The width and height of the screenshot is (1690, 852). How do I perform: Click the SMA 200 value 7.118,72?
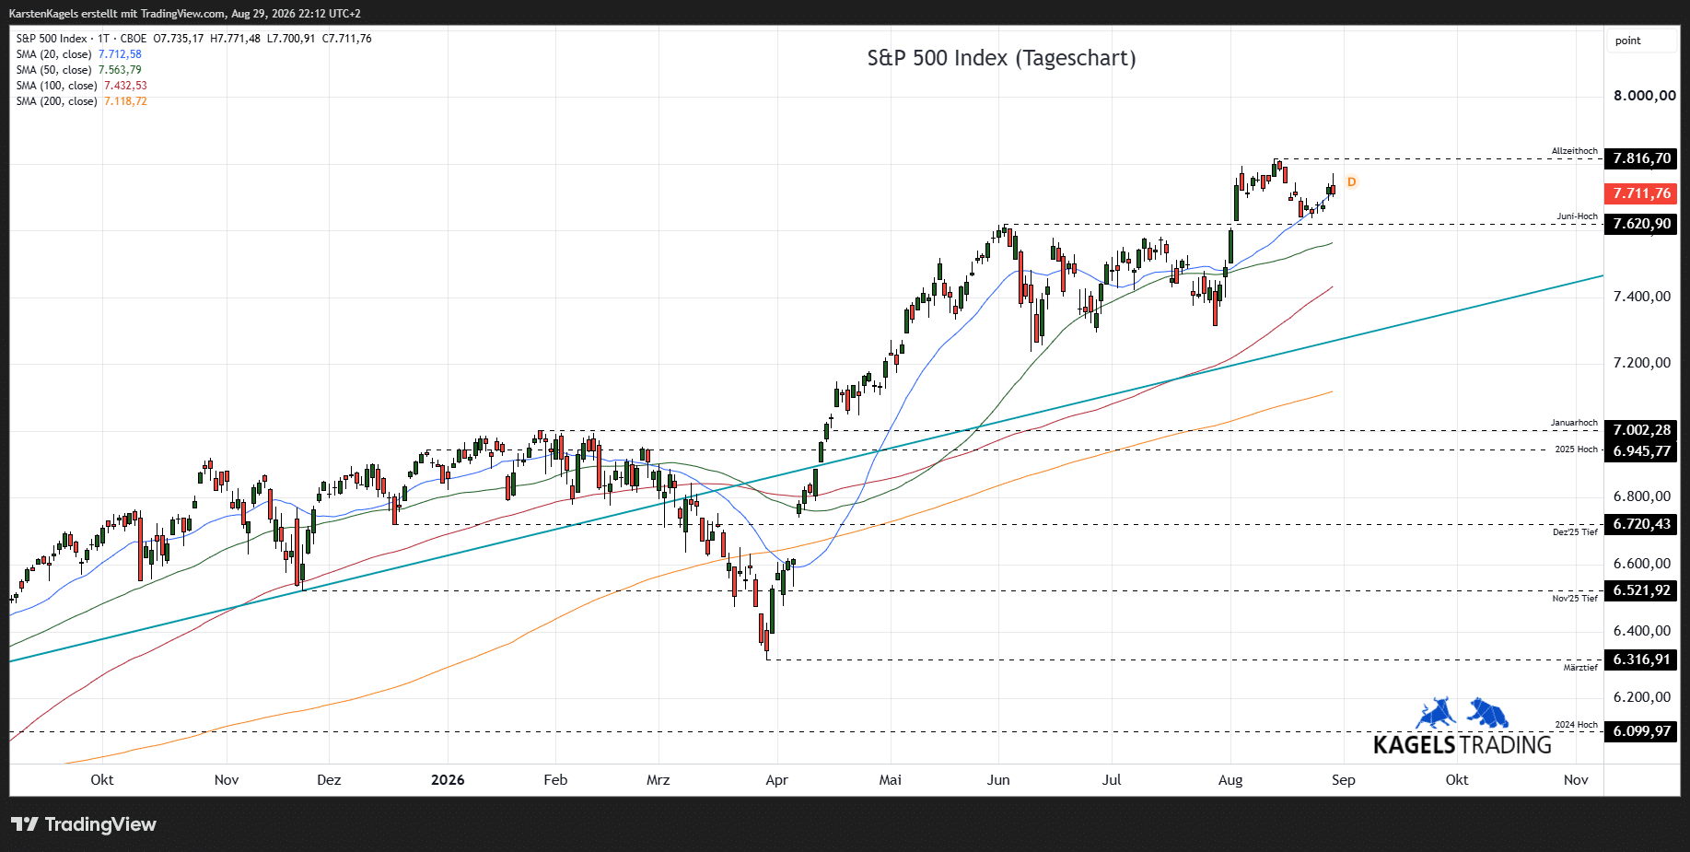click(x=125, y=101)
